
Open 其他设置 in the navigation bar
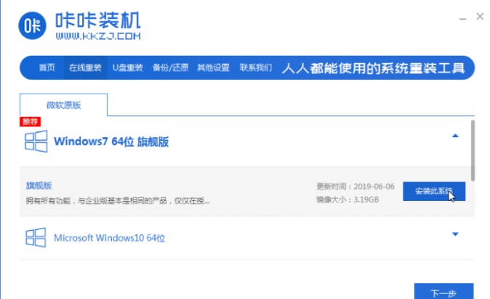(x=214, y=67)
